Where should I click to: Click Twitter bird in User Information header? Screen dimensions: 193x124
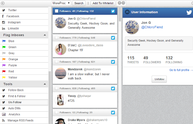tap(189, 12)
